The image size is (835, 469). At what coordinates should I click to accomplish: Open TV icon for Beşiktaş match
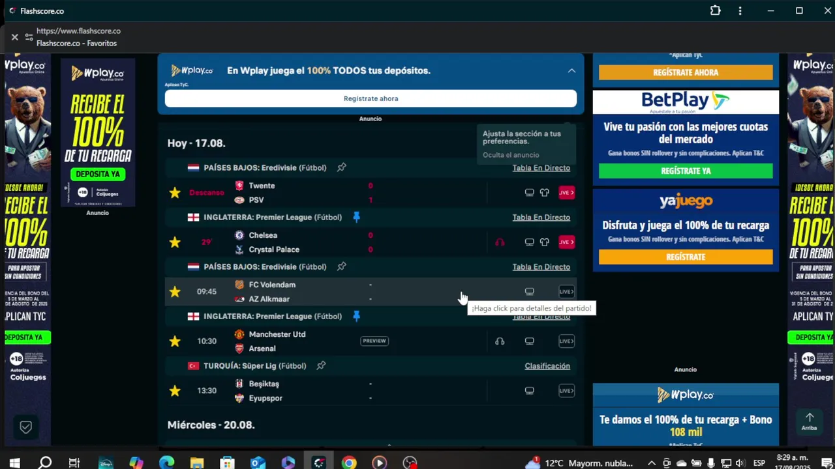(x=530, y=391)
